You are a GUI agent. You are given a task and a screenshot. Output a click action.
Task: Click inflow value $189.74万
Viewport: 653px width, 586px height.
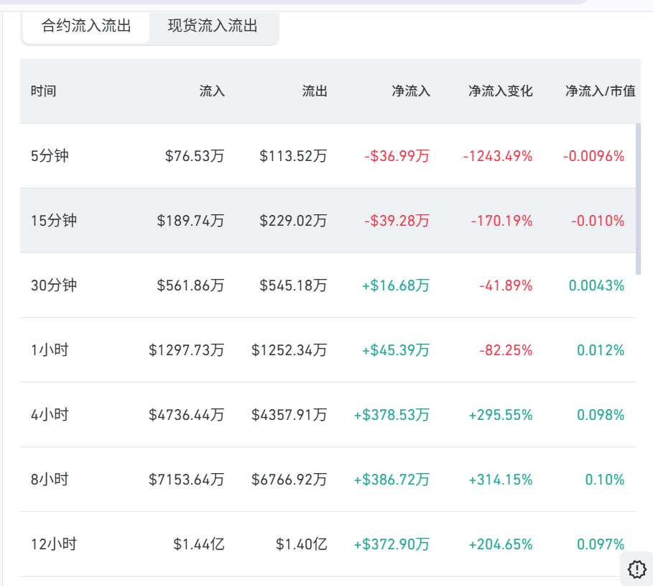(x=191, y=221)
